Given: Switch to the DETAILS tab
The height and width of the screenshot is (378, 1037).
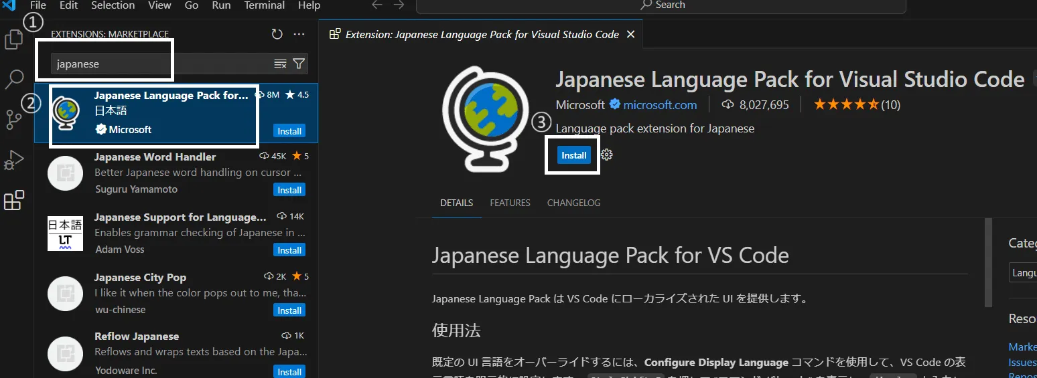Looking at the screenshot, I should pos(456,203).
